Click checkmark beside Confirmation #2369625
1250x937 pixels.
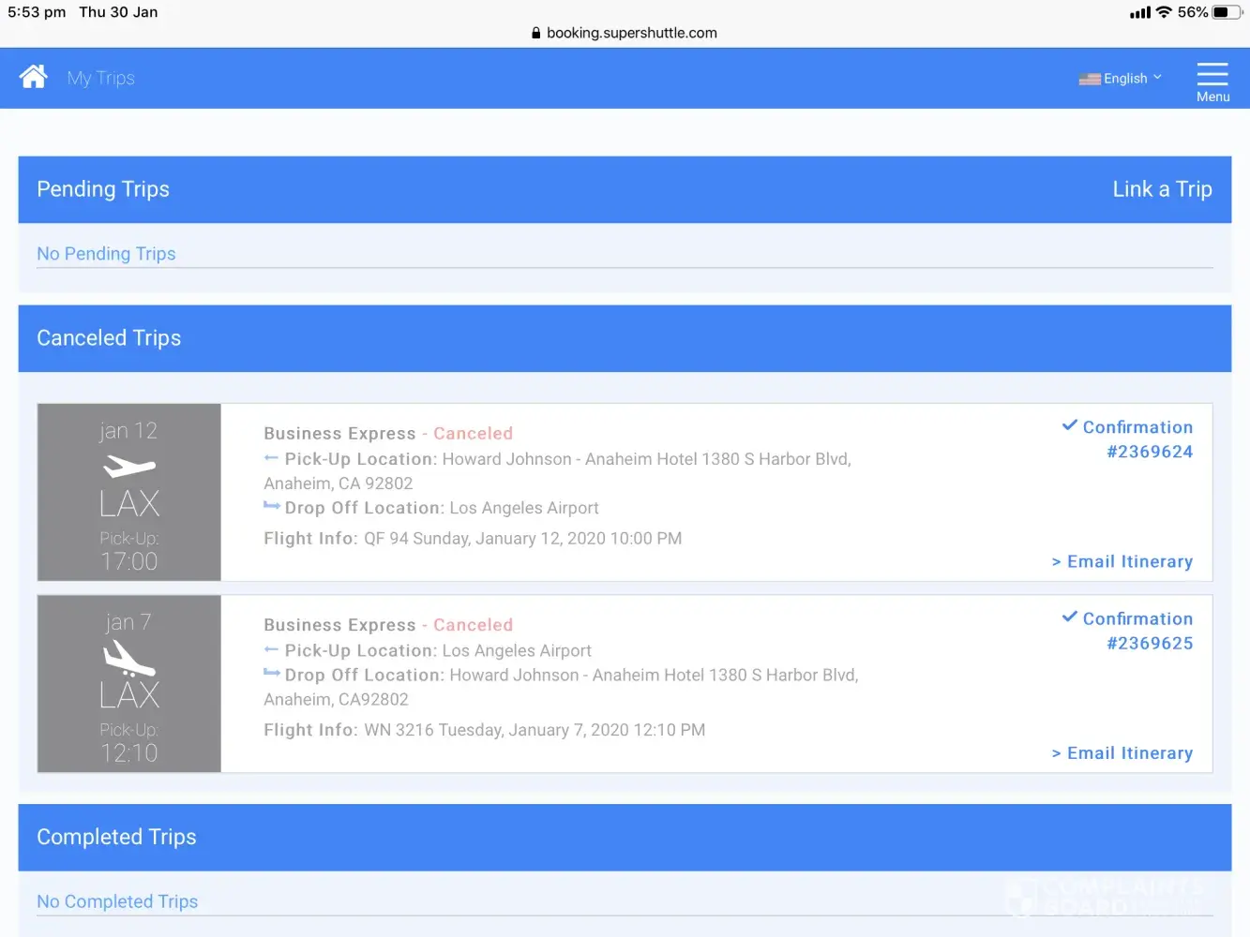[1069, 617]
